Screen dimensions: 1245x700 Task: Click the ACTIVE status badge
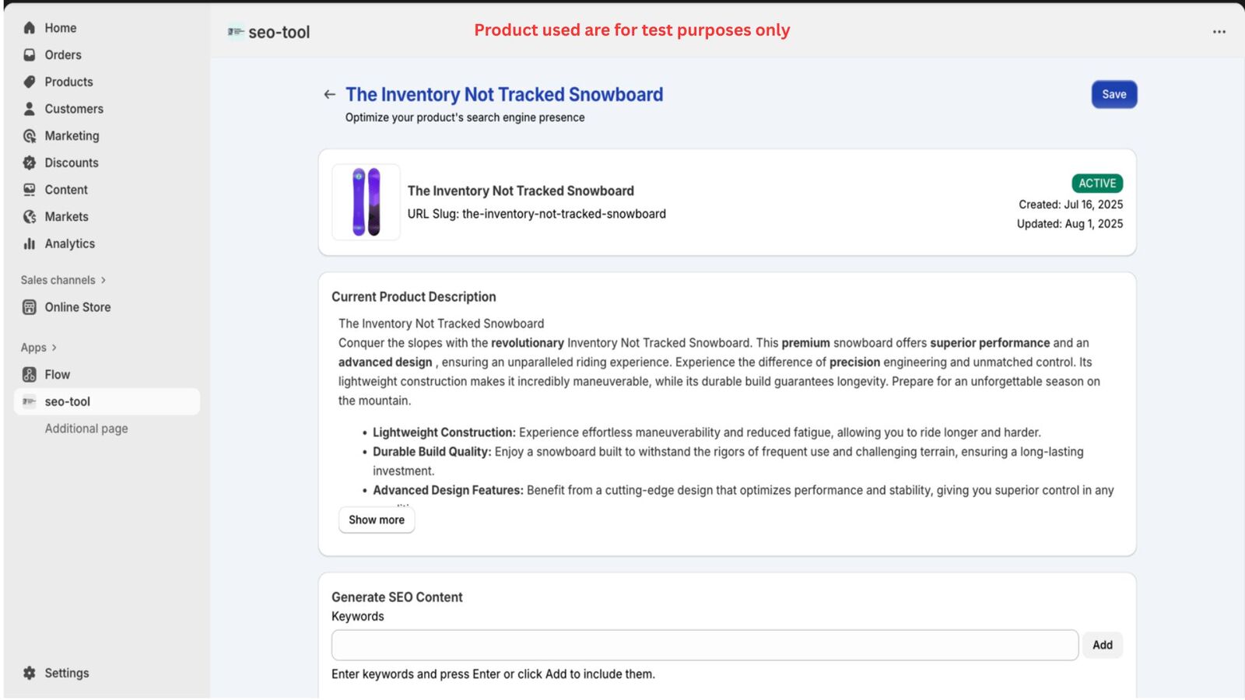tap(1097, 183)
